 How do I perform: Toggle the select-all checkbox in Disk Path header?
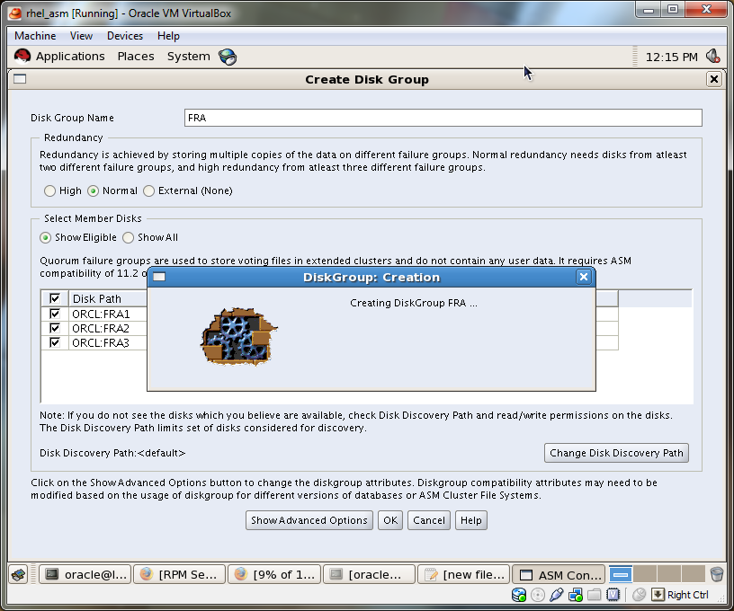tap(55, 298)
